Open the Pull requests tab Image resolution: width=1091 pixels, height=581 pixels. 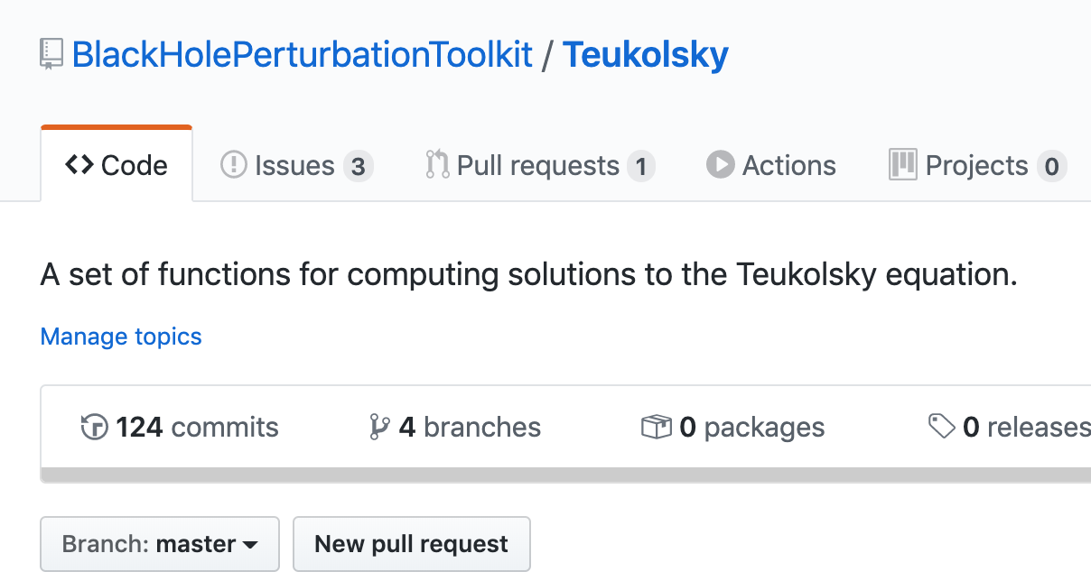541,165
